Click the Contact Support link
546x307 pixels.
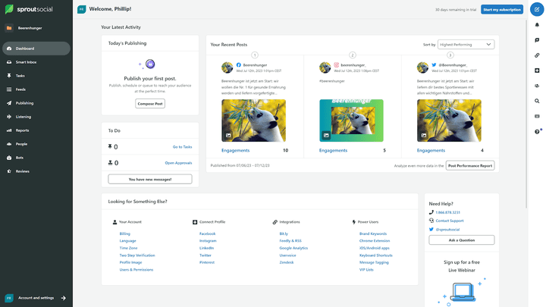(450, 221)
